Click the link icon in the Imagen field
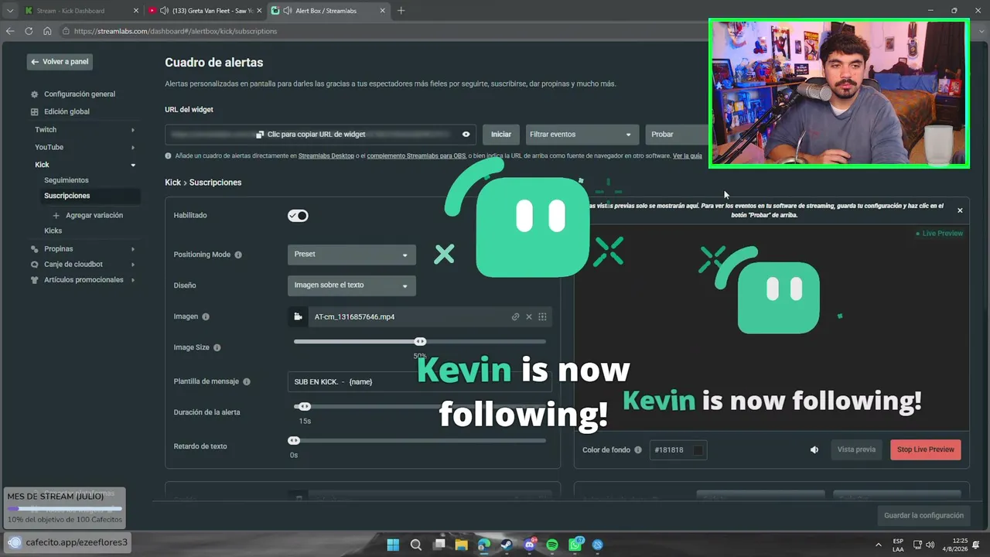The width and height of the screenshot is (990, 557). 515,316
